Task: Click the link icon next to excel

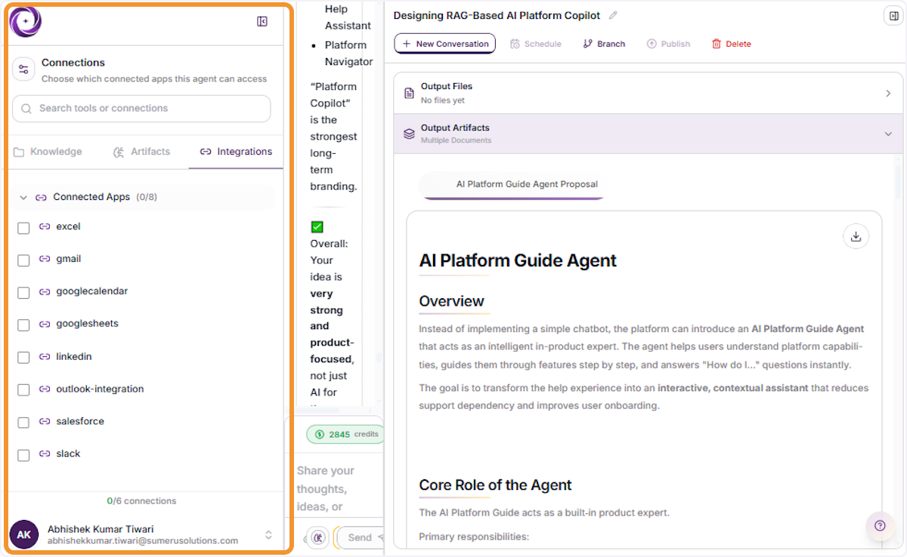Action: click(x=45, y=226)
